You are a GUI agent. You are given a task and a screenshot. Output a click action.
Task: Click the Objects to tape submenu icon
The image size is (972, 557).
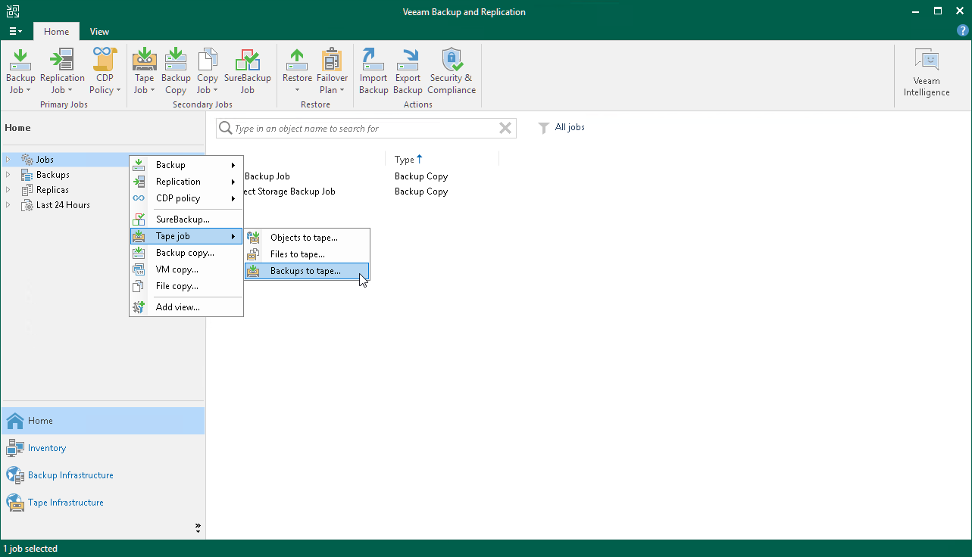(254, 238)
